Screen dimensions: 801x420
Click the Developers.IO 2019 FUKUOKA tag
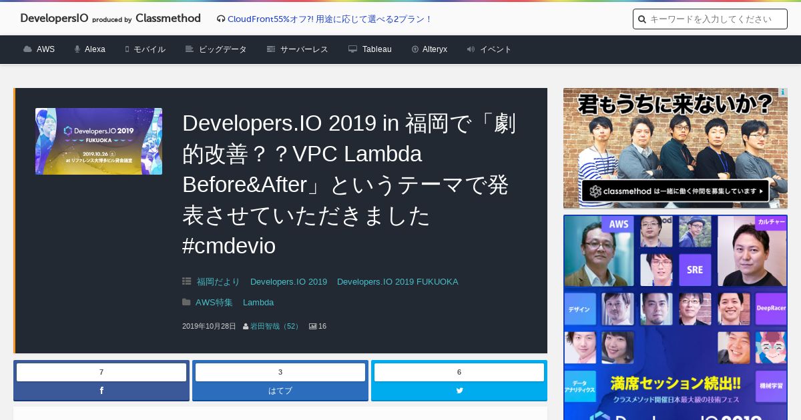(x=397, y=282)
